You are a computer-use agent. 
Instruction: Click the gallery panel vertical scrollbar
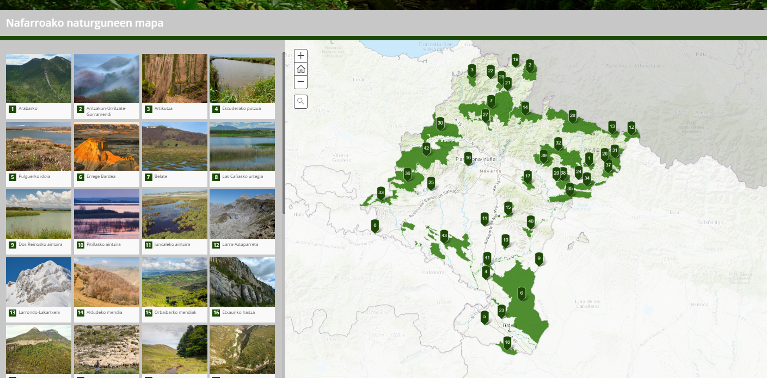pos(284,133)
